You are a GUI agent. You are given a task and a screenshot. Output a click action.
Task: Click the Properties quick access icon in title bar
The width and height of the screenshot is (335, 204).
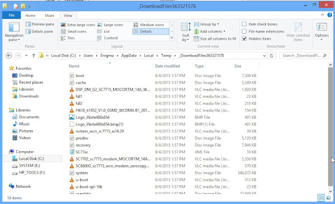[x=16, y=6]
